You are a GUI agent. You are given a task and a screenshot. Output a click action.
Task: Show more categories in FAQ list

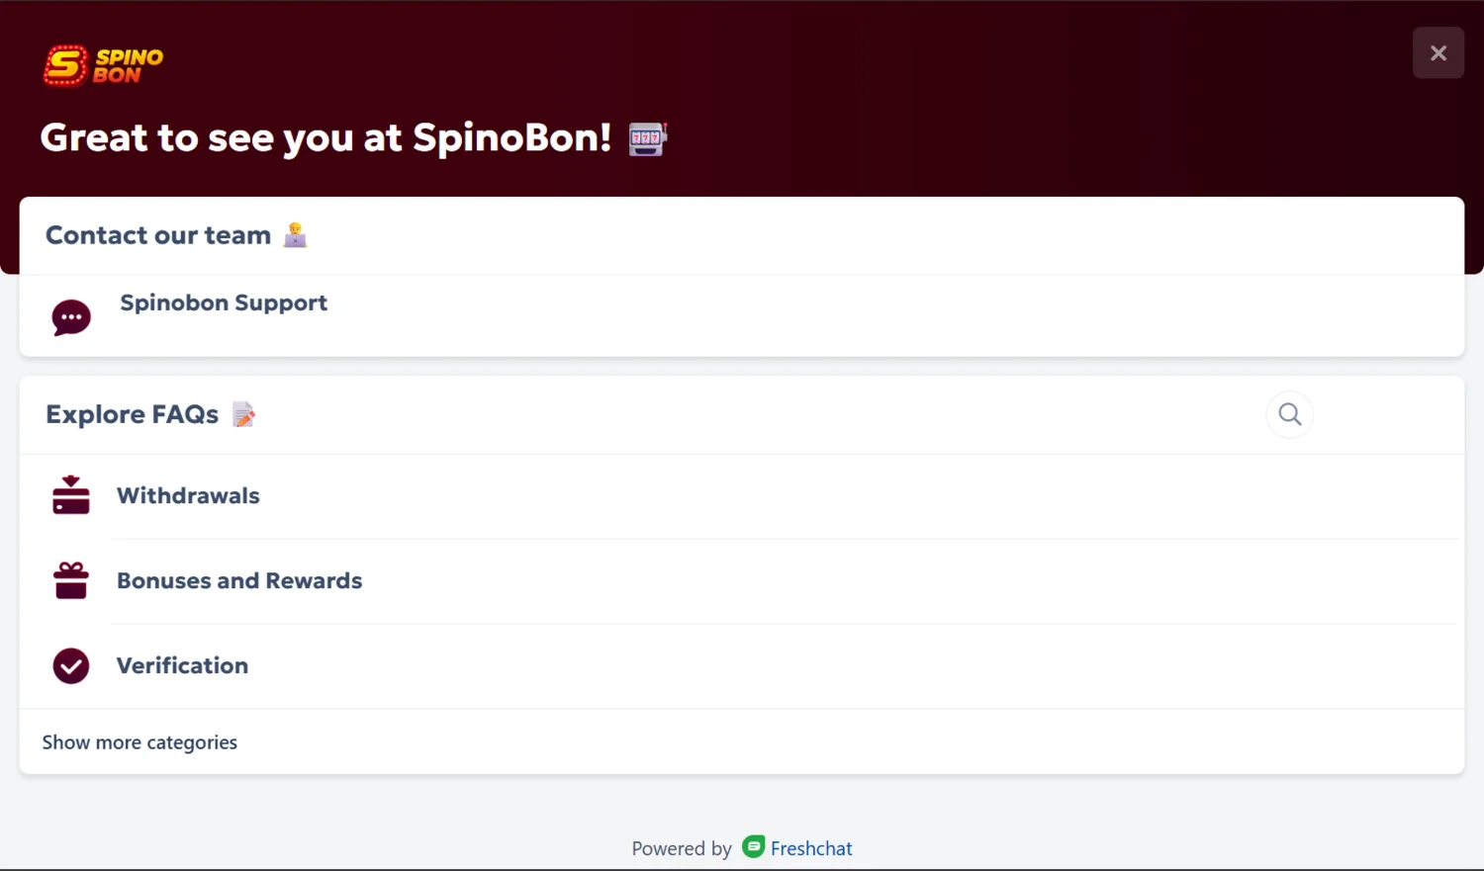click(139, 741)
